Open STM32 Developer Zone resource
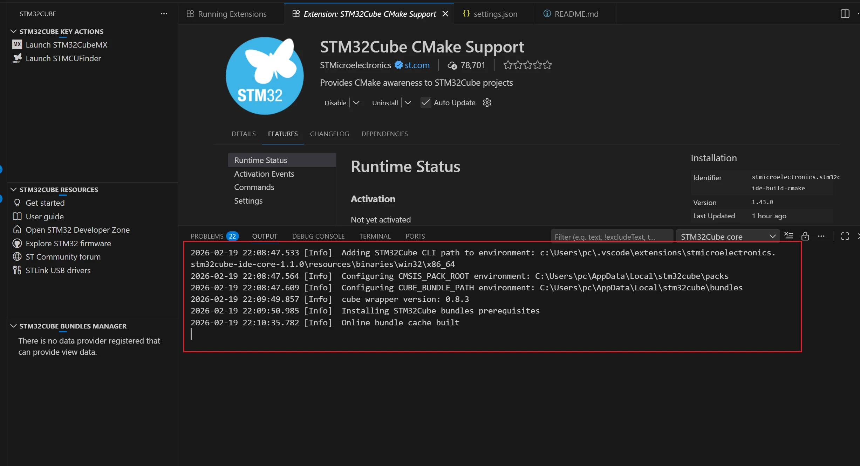This screenshot has width=860, height=466. pos(77,230)
